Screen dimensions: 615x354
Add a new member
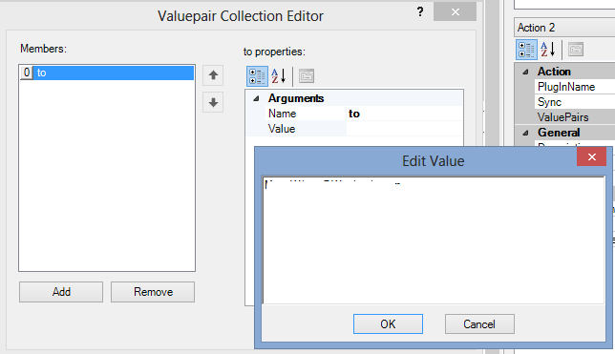click(x=61, y=292)
